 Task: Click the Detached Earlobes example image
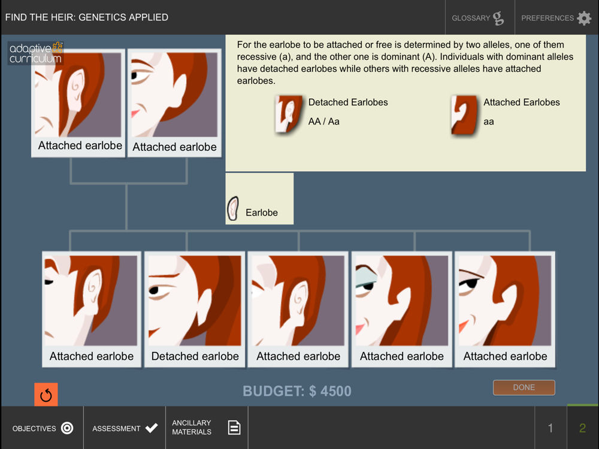pyautogui.click(x=289, y=114)
